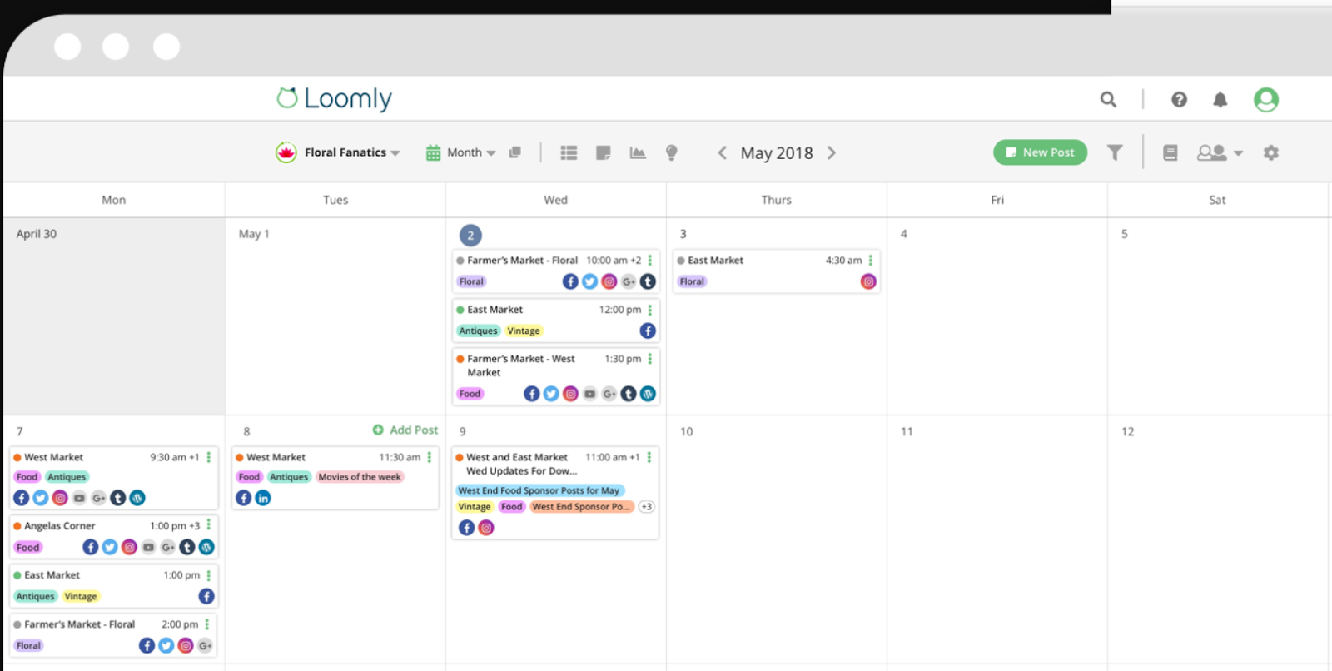The image size is (1332, 671).
Task: Open options menu for West Market 11:30 am
Action: click(430, 457)
